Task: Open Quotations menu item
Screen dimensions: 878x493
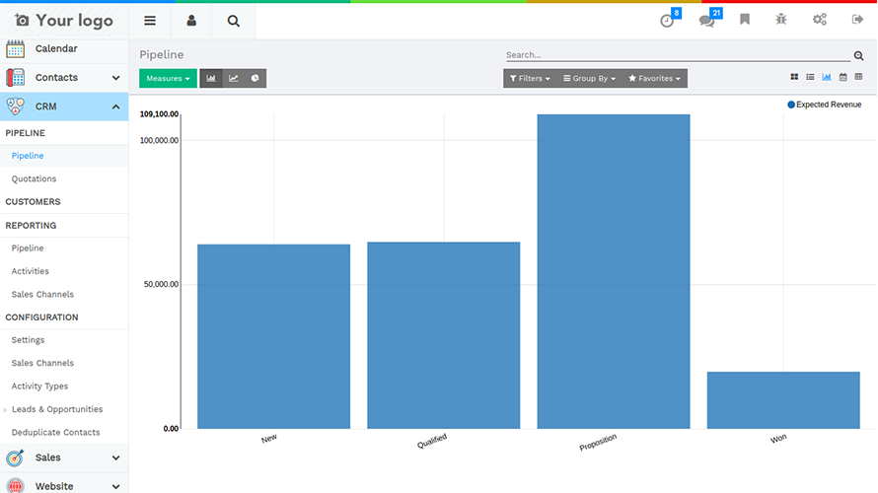Action: [x=34, y=178]
